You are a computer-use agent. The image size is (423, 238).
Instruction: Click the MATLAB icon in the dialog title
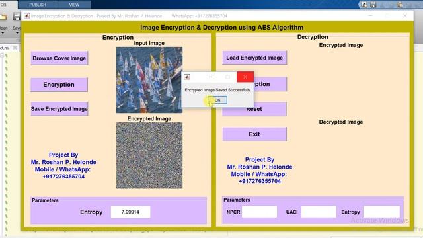pyautogui.click(x=187, y=77)
